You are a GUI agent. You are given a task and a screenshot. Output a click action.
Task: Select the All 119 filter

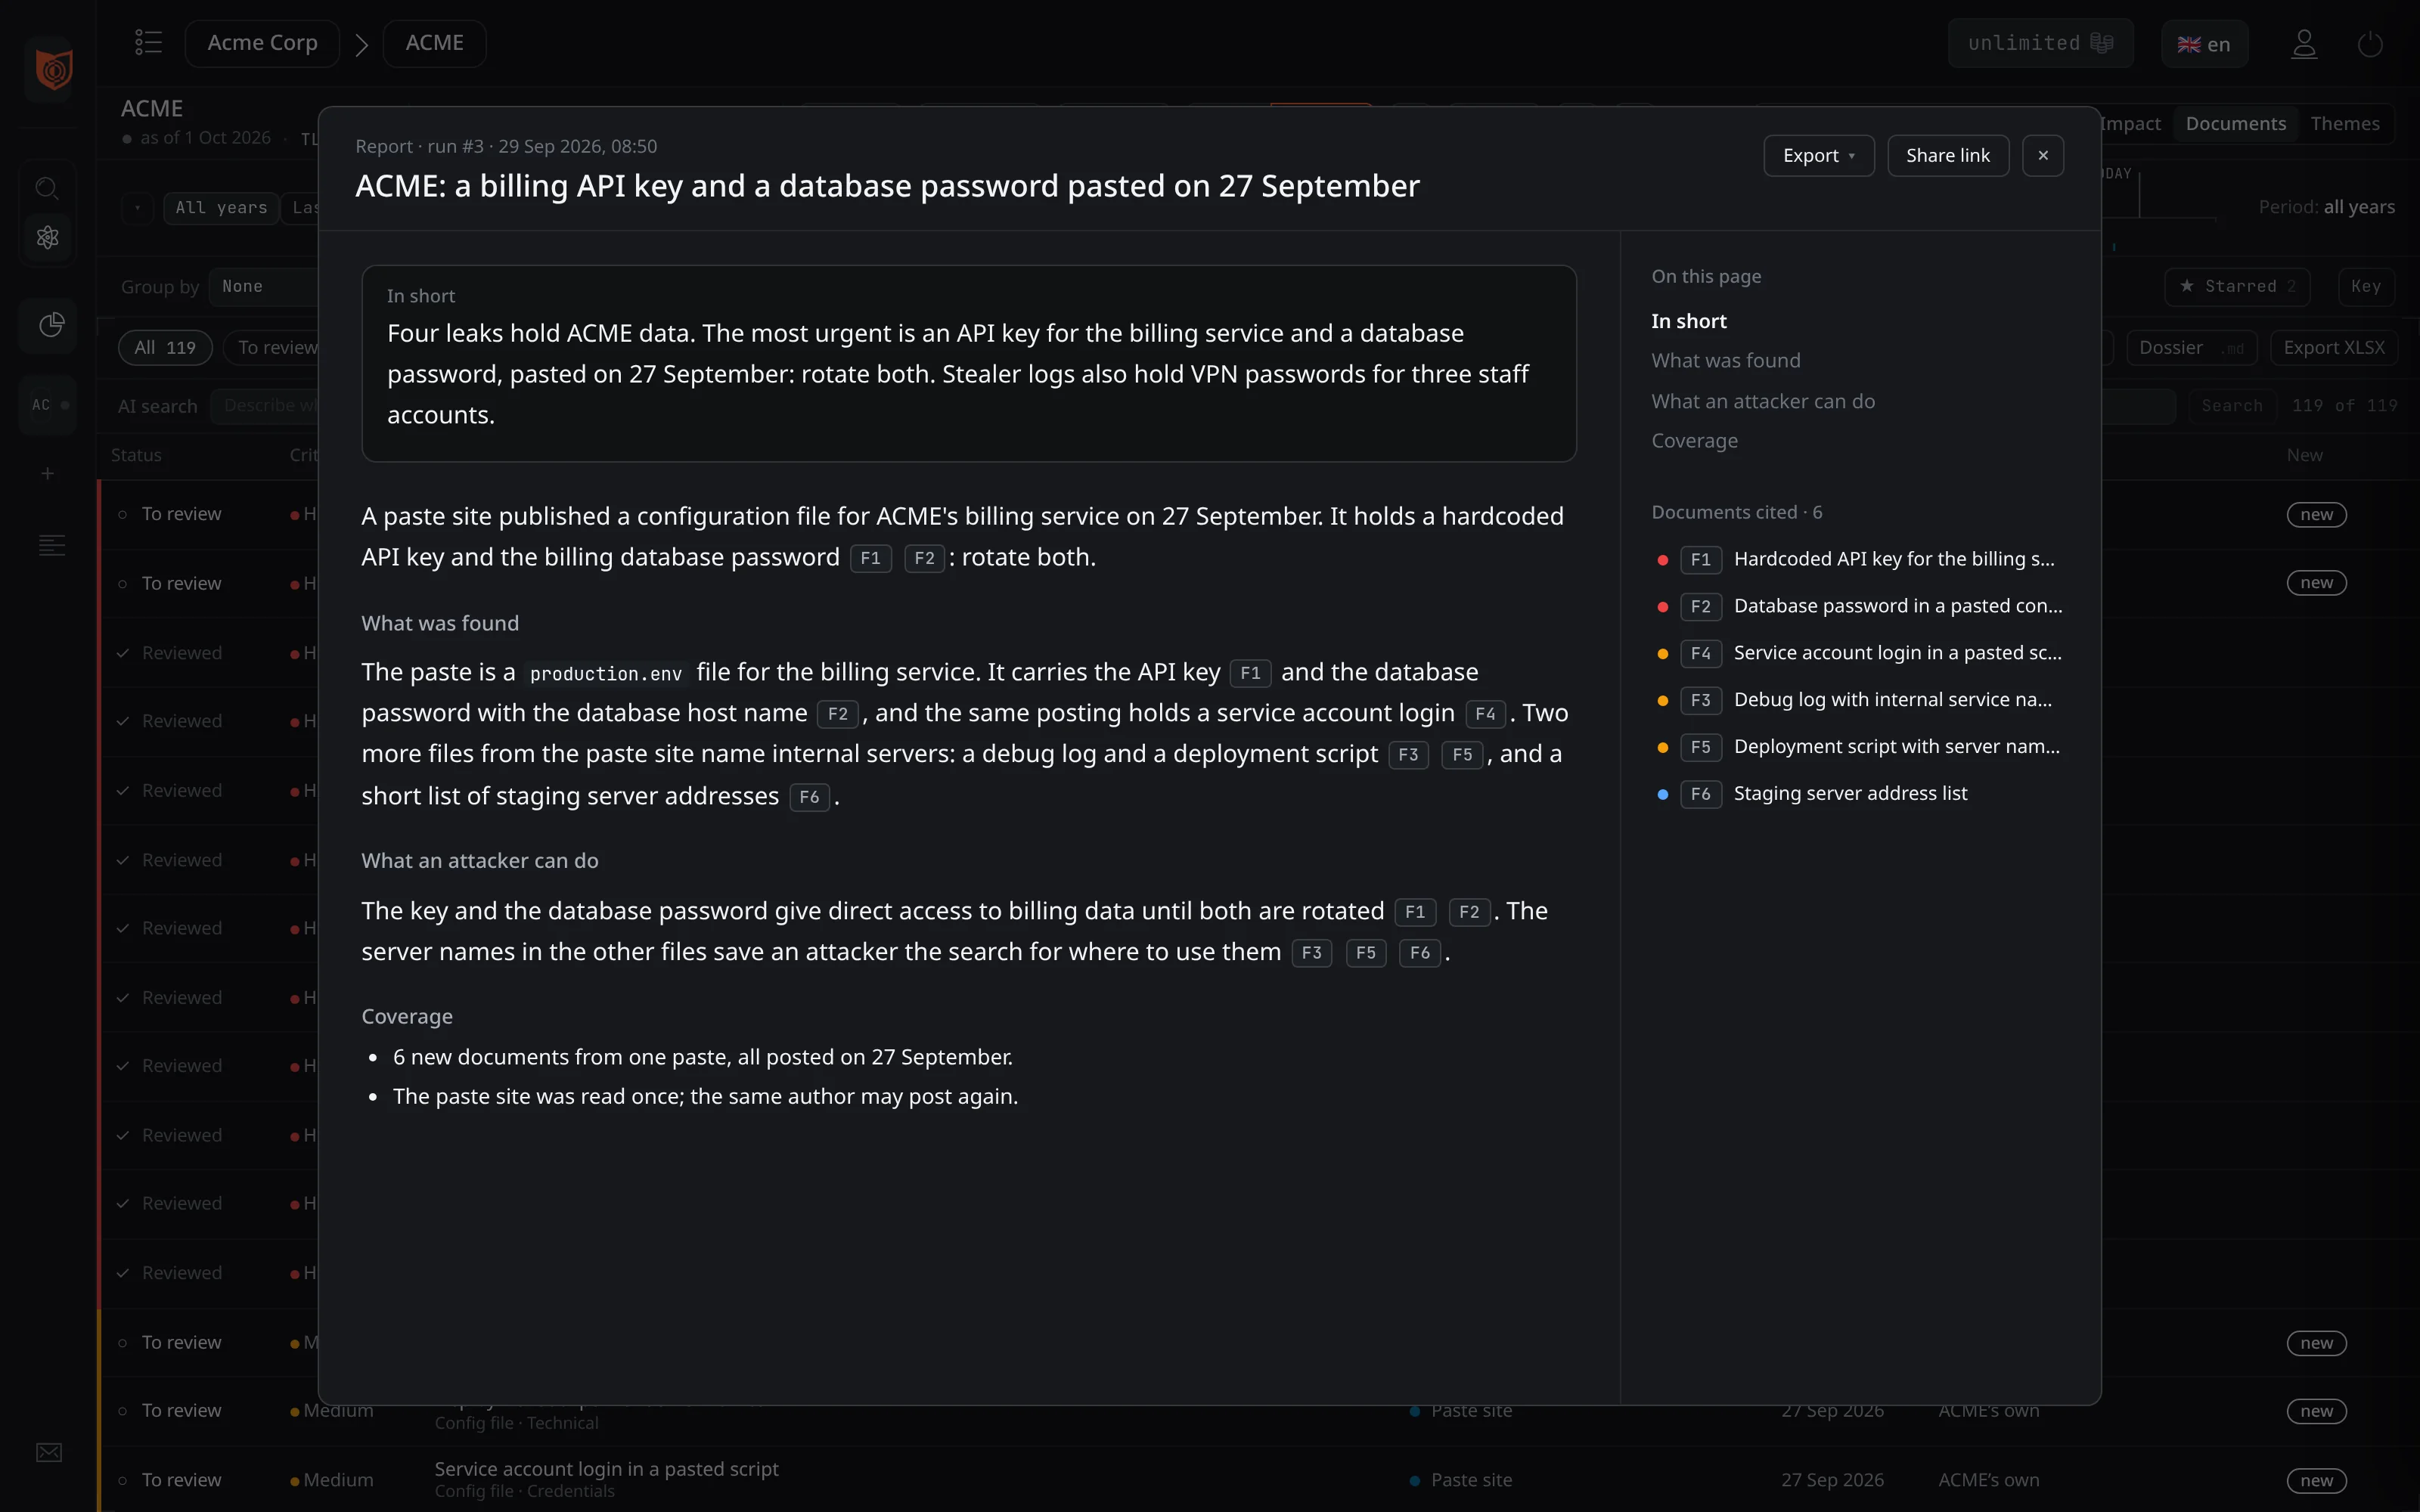click(165, 347)
